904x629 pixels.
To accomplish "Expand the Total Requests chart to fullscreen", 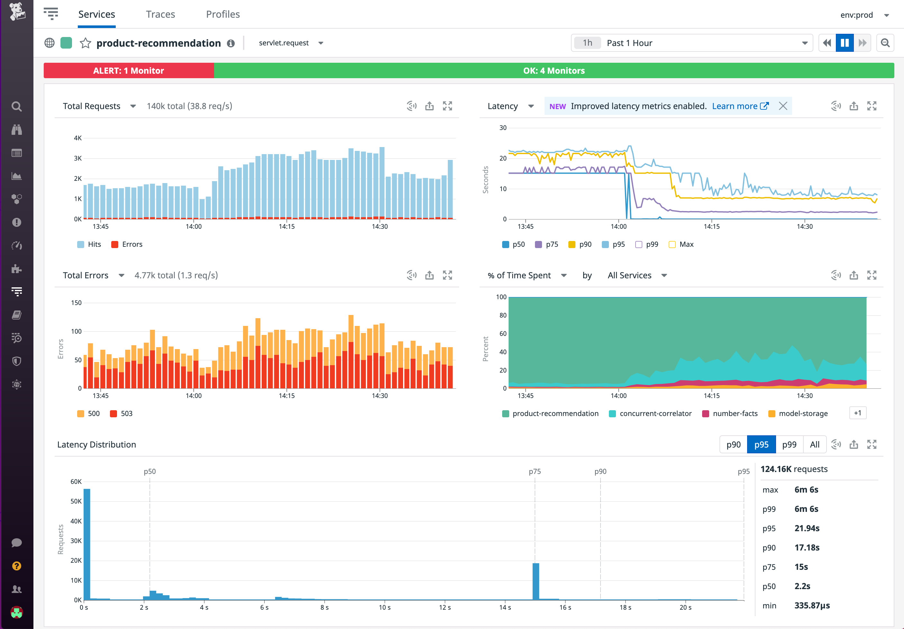I will pyautogui.click(x=448, y=106).
